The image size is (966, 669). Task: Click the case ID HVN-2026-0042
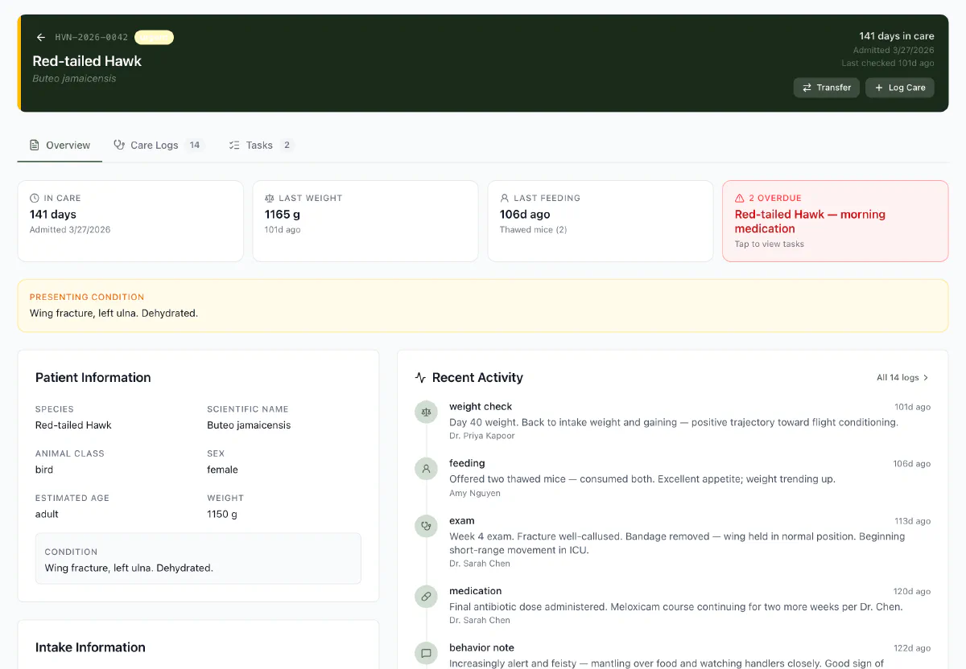pos(92,38)
